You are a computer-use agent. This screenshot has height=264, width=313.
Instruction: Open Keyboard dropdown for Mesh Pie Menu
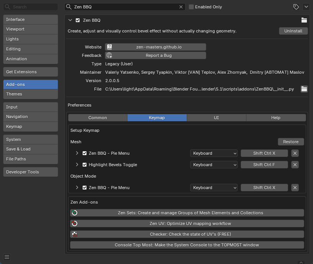click(214, 153)
